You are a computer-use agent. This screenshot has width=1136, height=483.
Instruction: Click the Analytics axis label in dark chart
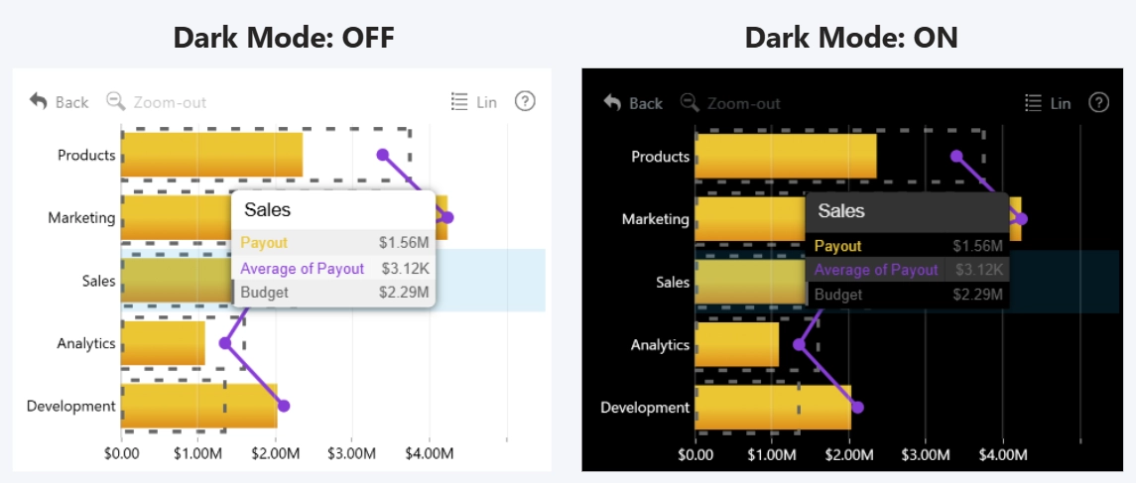[x=660, y=344]
